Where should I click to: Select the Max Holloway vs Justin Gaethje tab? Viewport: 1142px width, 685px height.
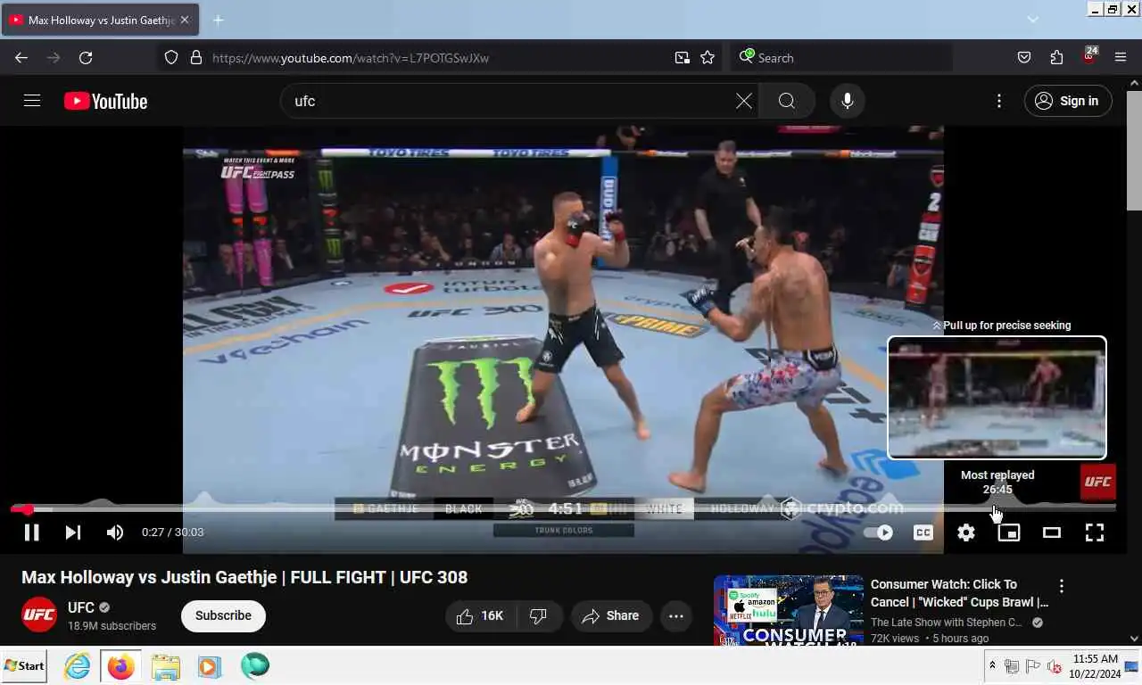tap(100, 20)
